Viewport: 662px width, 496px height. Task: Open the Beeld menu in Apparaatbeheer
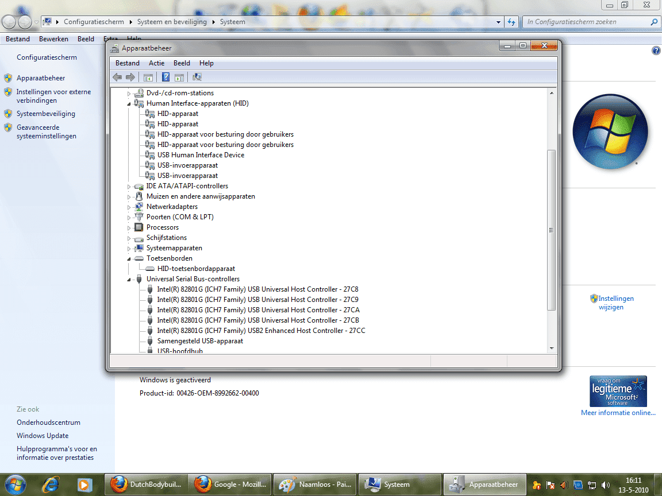coord(182,63)
